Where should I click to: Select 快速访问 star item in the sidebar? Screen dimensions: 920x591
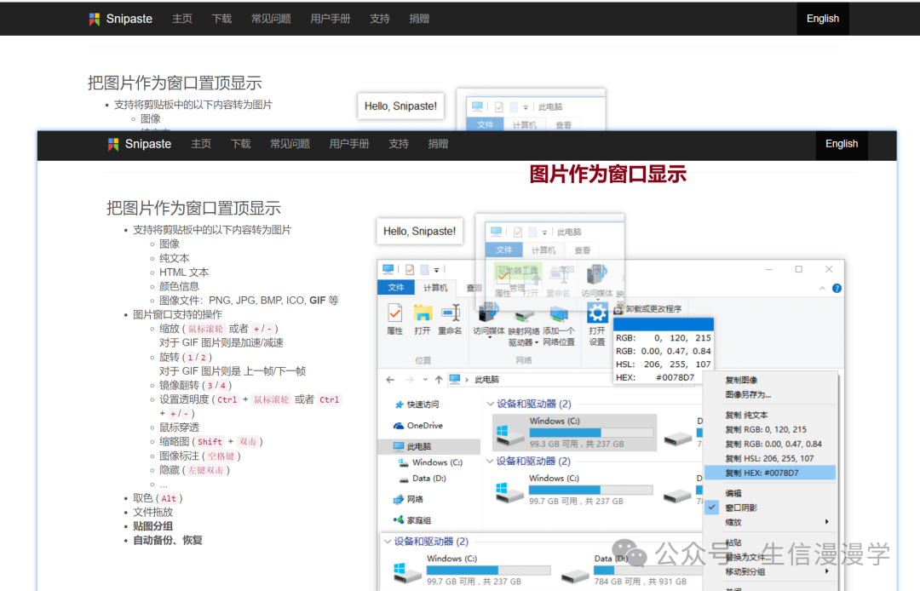[x=416, y=405]
